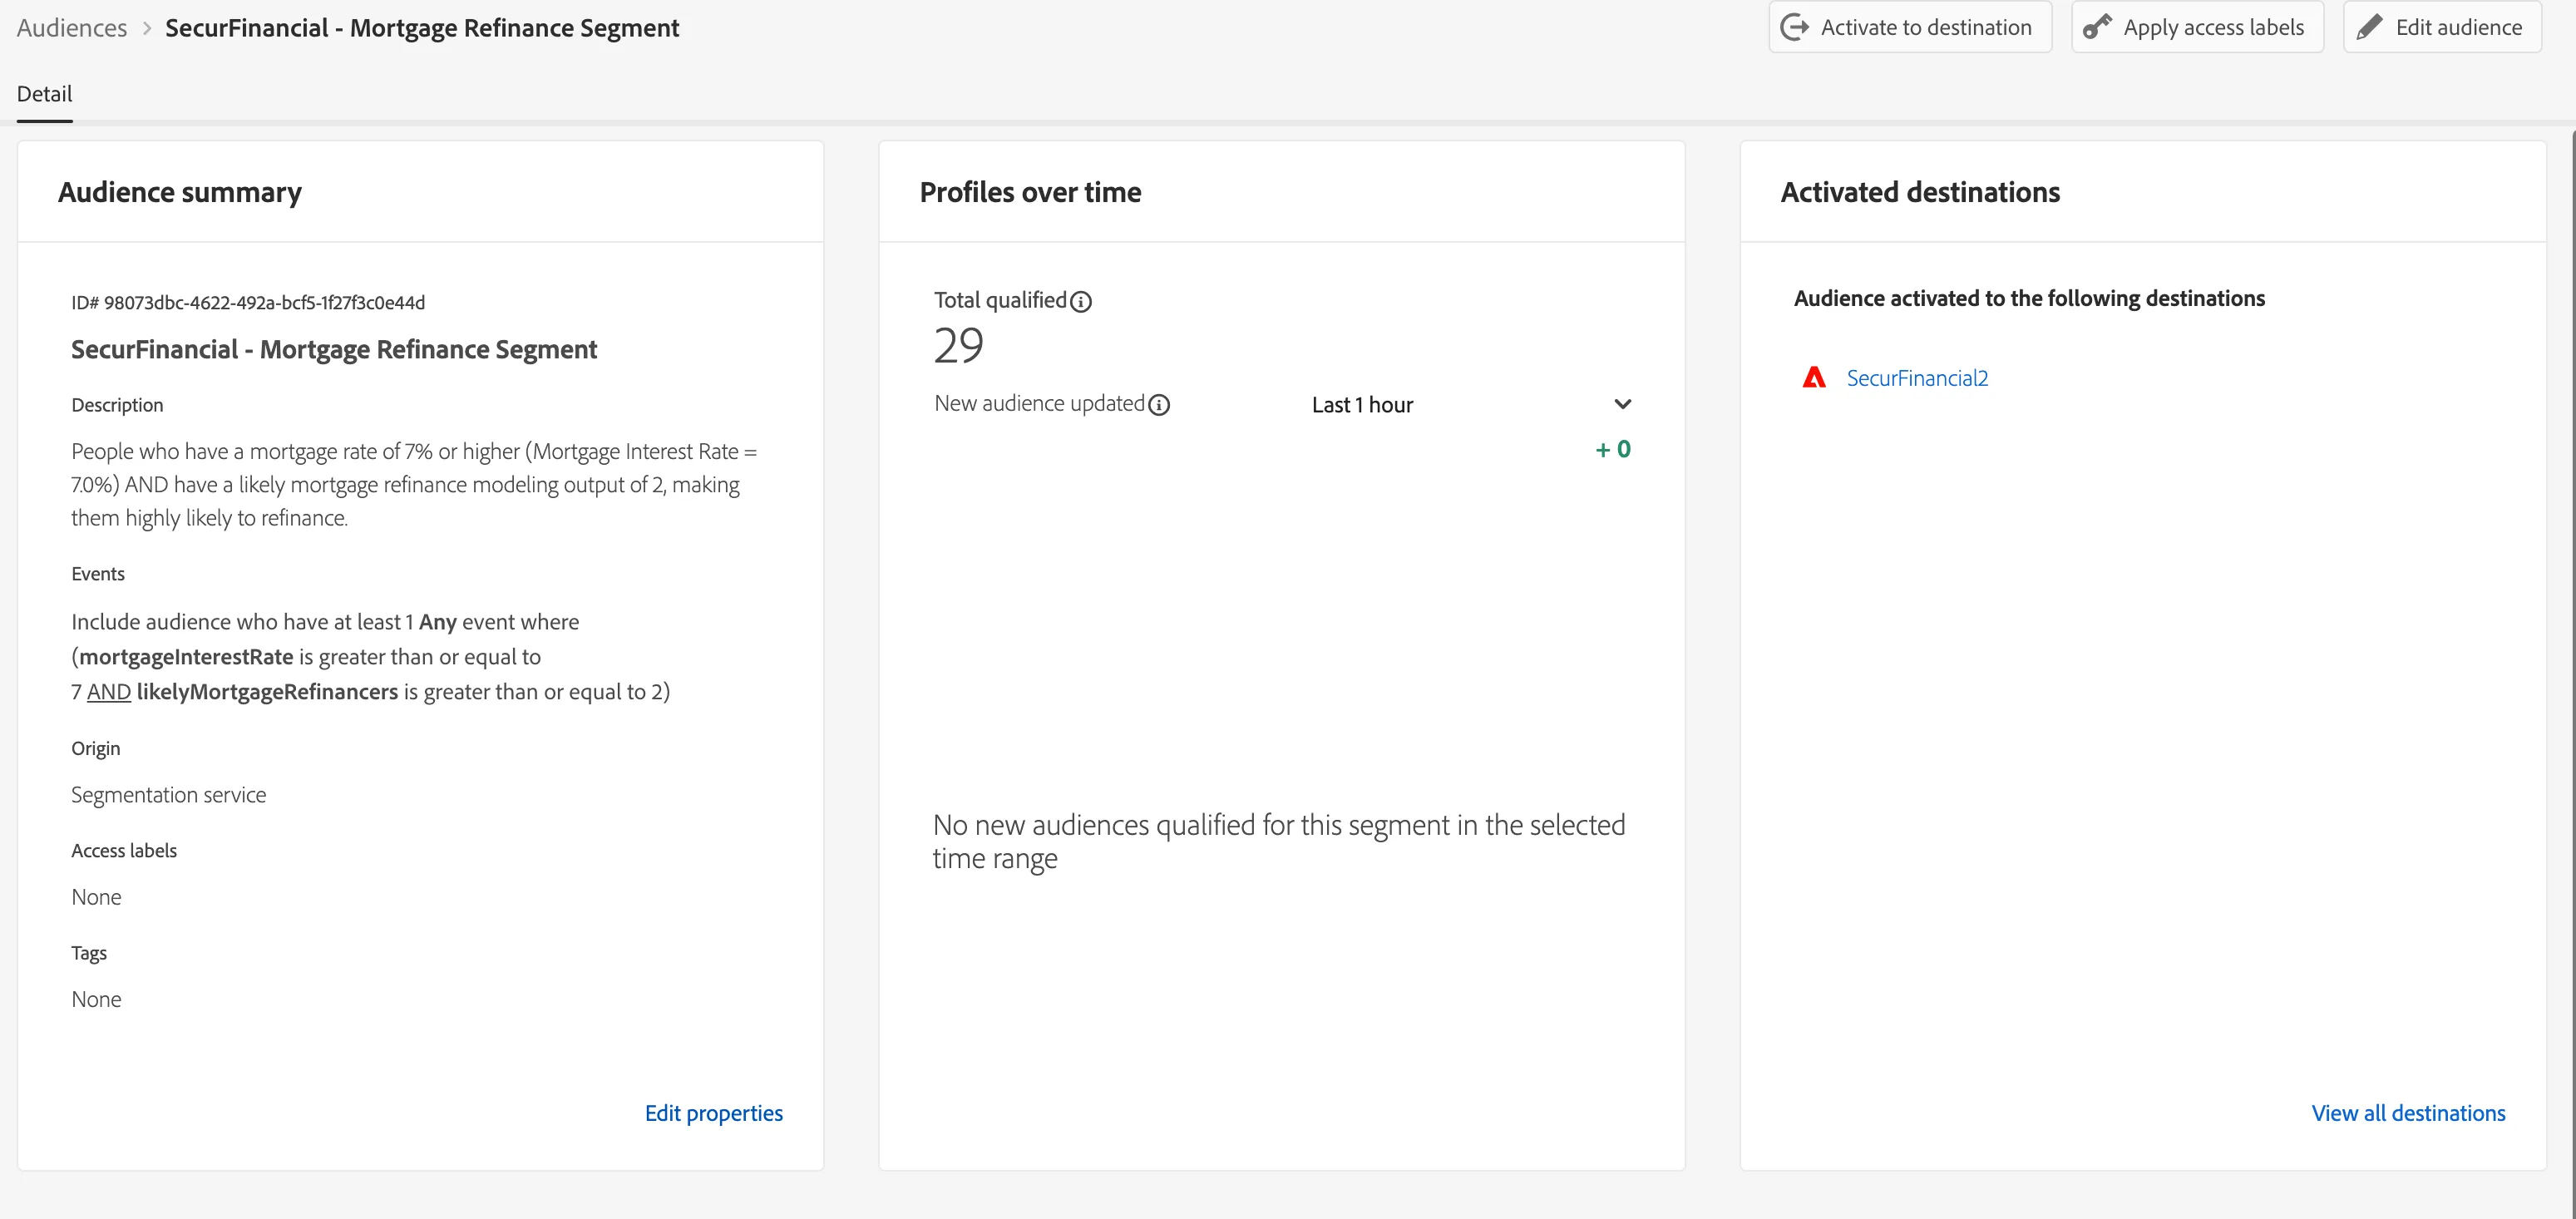The width and height of the screenshot is (2576, 1219).
Task: Click the audience ID text 98073dbc-4622
Action: (x=248, y=303)
